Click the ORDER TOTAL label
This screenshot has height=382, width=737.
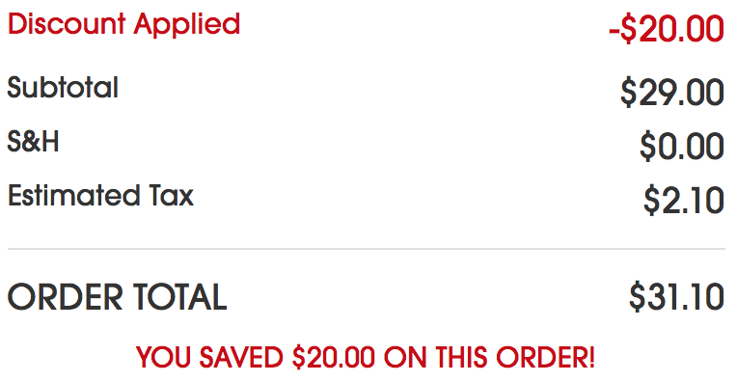tap(117, 297)
